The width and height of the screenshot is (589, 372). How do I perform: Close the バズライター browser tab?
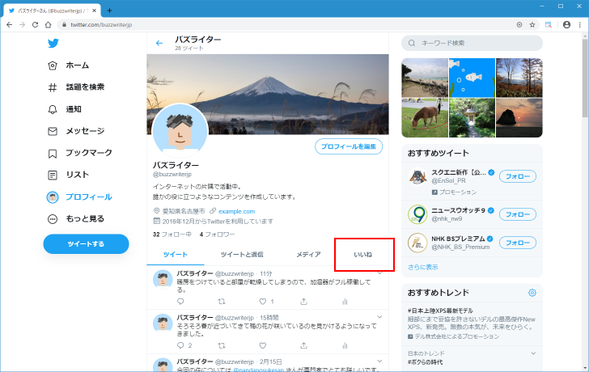click(95, 11)
